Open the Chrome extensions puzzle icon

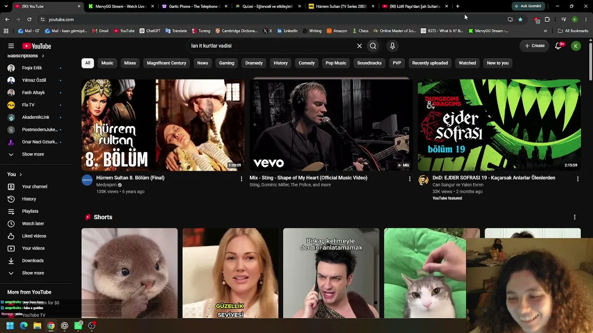[547, 19]
